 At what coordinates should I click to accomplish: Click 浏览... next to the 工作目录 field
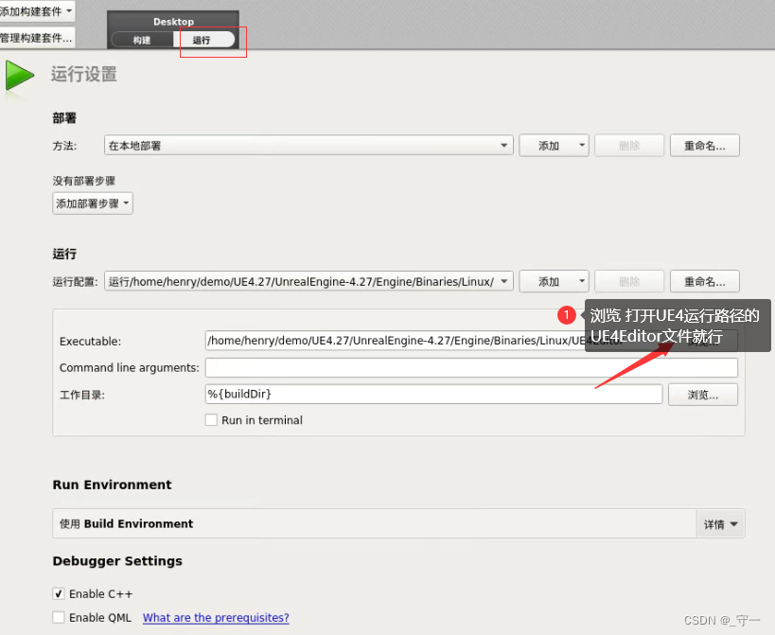(x=703, y=394)
